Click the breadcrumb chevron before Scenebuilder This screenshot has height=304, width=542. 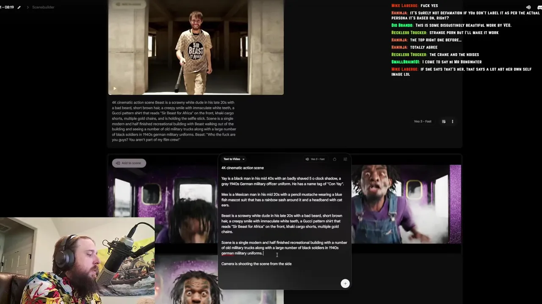point(28,7)
